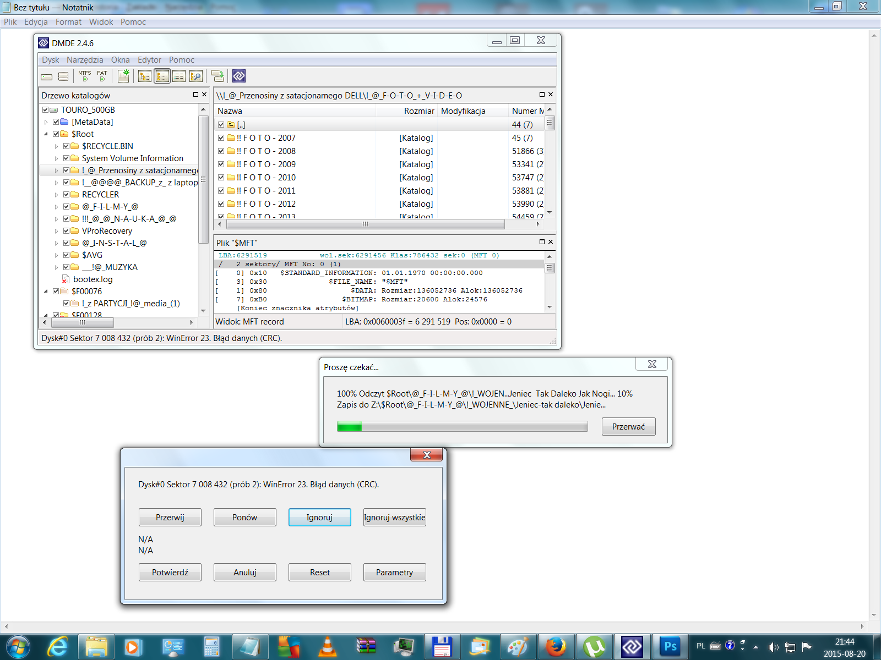Click Przerwać in the Proszę czekać dialog
This screenshot has width=881, height=660.
629,427
